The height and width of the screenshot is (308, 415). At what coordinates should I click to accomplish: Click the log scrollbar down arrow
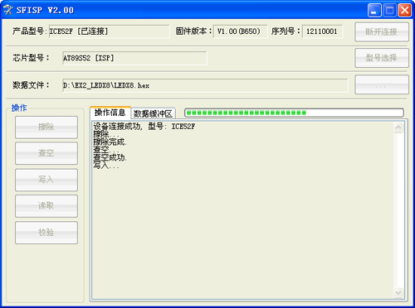(x=398, y=292)
